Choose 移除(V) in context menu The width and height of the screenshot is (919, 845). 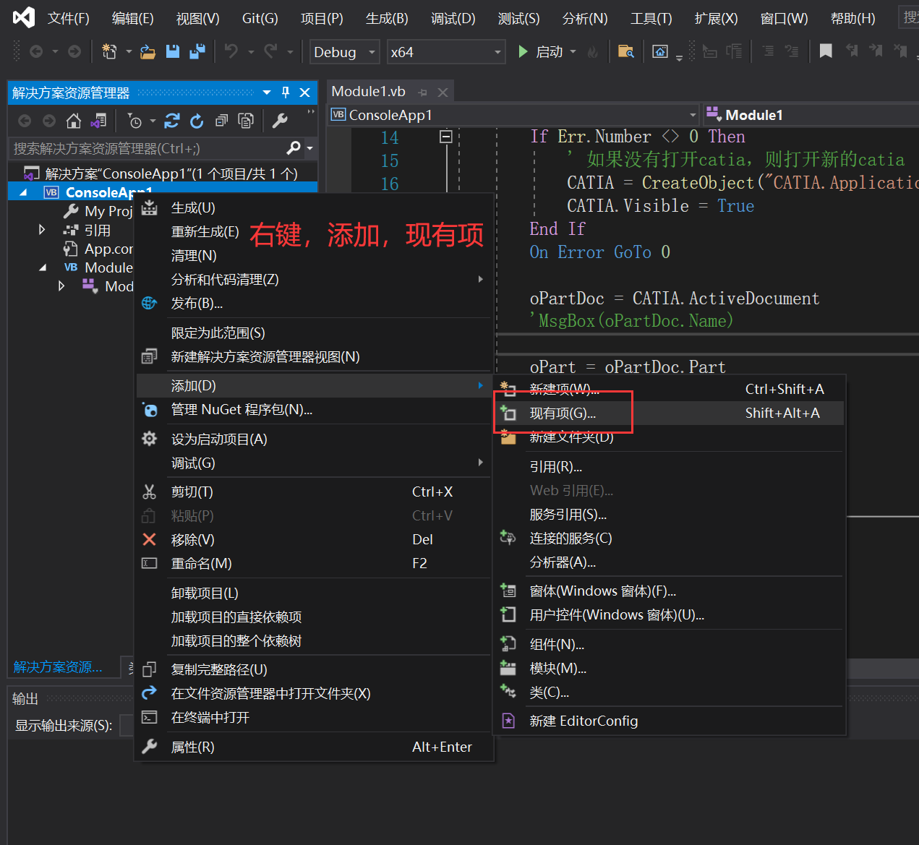click(x=315, y=540)
